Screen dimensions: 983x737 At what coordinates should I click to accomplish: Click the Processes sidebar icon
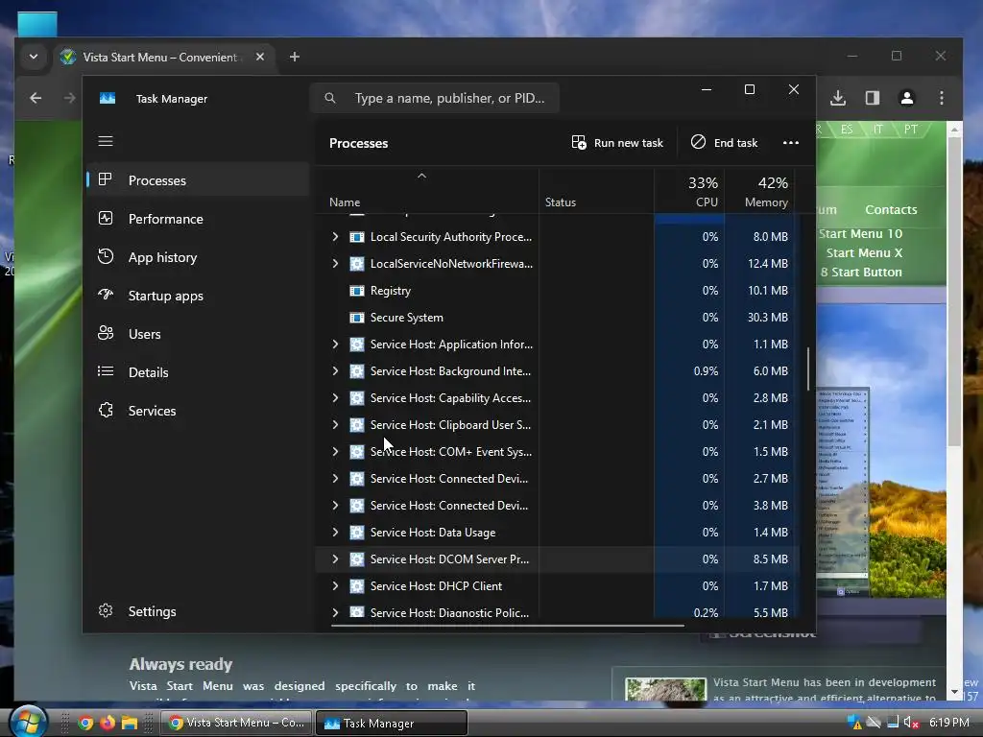point(106,179)
